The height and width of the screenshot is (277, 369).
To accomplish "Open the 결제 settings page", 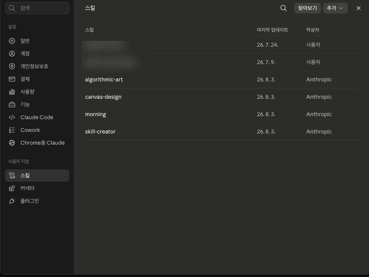I will [x=37, y=79].
